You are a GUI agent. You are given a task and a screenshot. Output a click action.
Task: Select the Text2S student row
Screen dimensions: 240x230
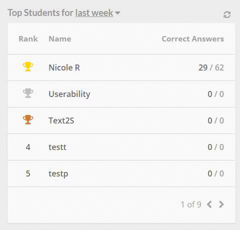pyautogui.click(x=121, y=120)
